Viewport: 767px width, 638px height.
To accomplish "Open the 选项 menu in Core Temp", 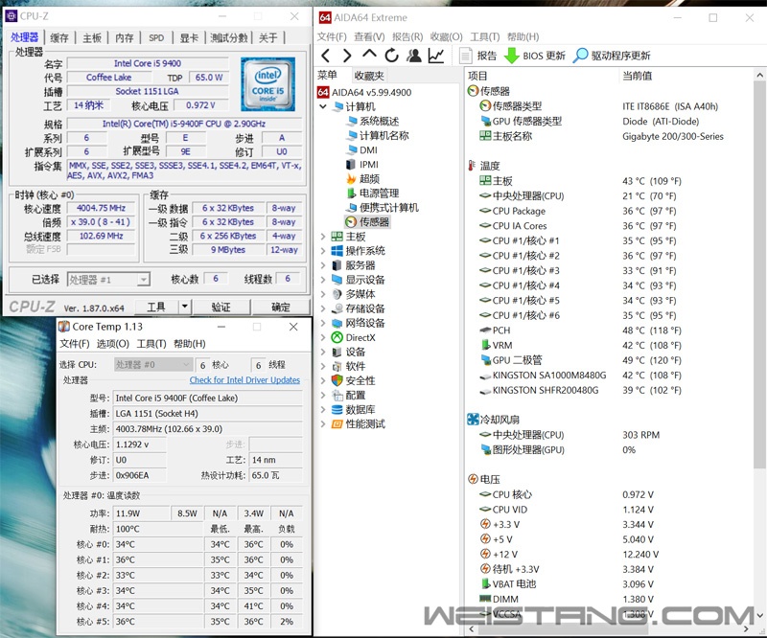I will [112, 344].
